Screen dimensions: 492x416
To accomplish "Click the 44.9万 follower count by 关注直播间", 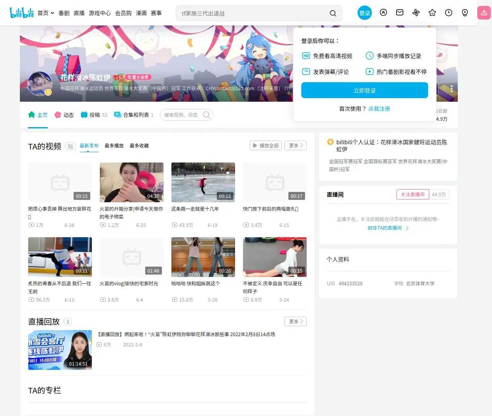I will [439, 194].
